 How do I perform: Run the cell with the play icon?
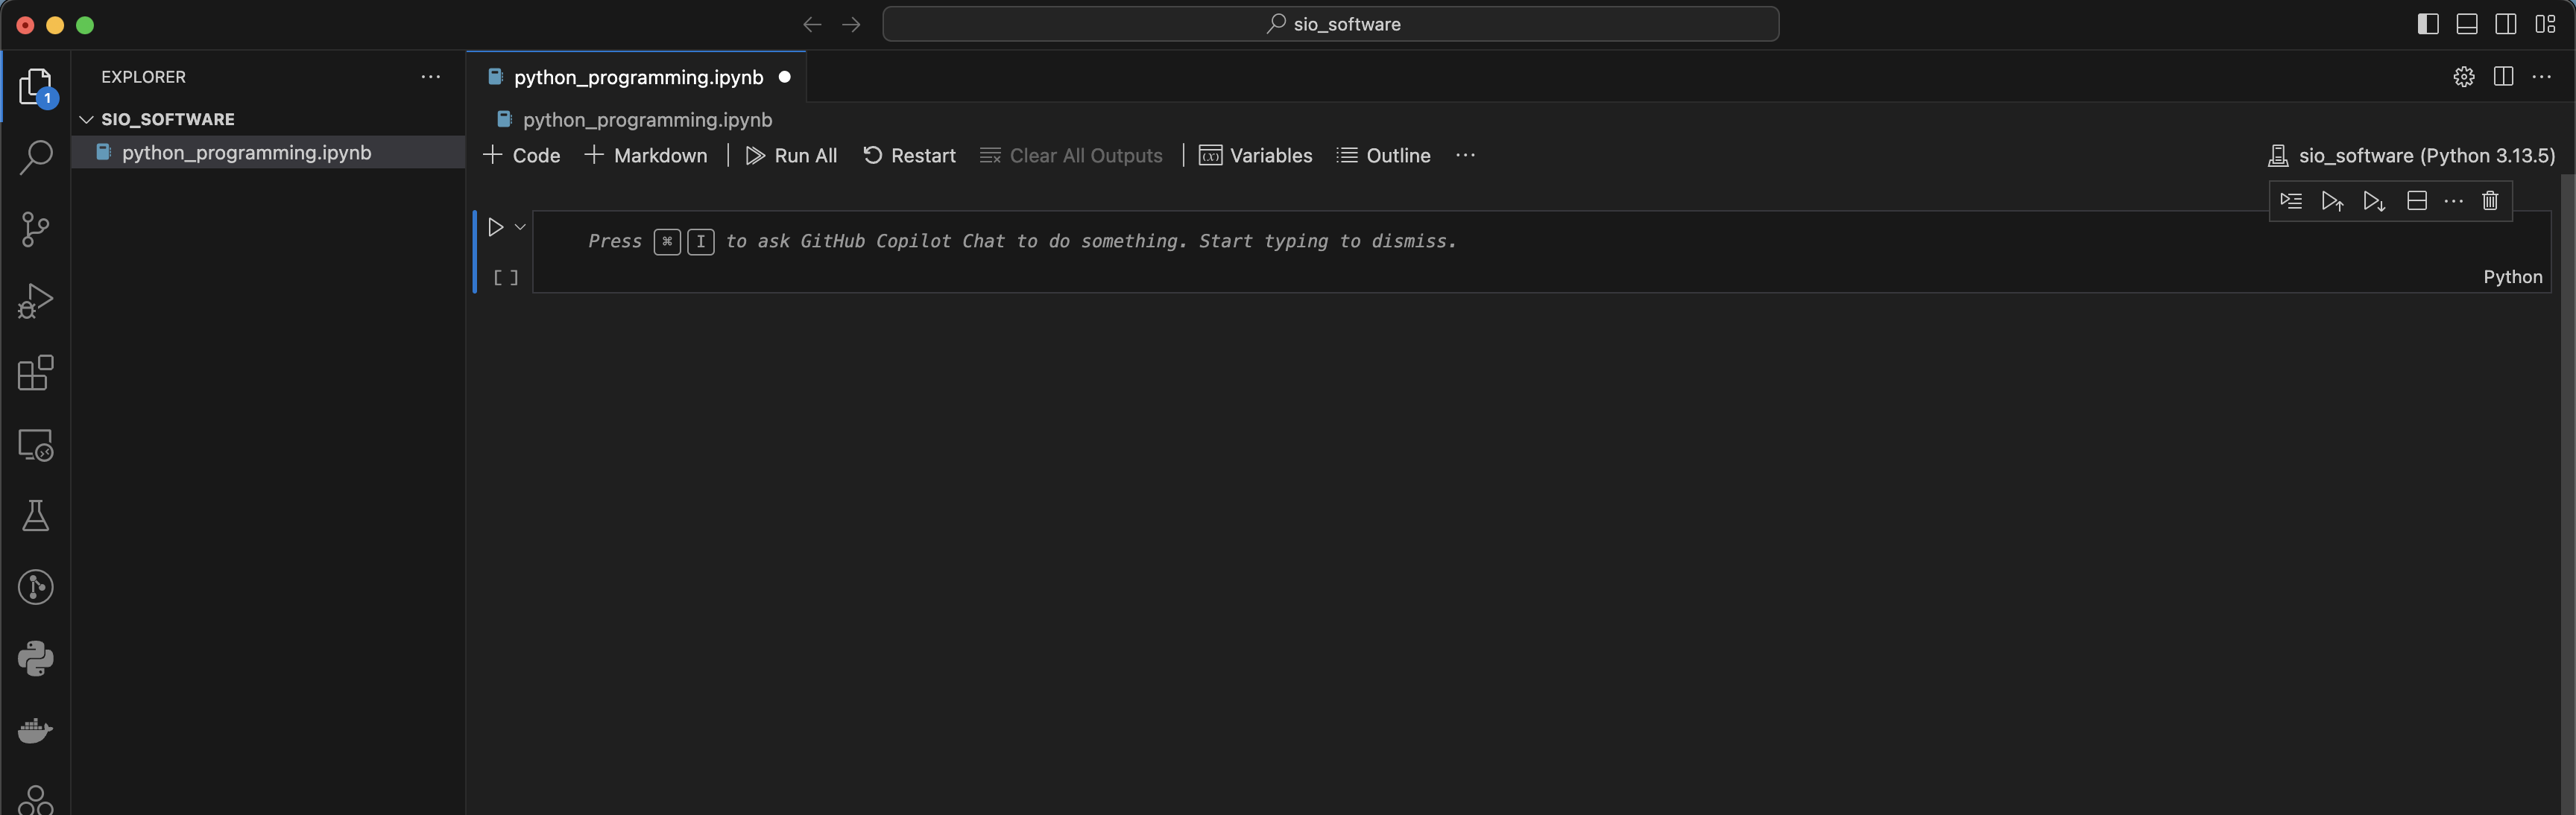(495, 228)
